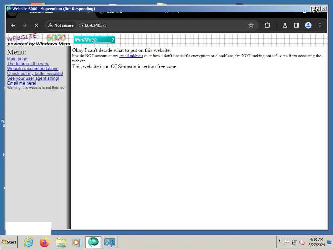Open Windows Media Player taskbar icon
The image size is (333, 249).
[x=76, y=242]
